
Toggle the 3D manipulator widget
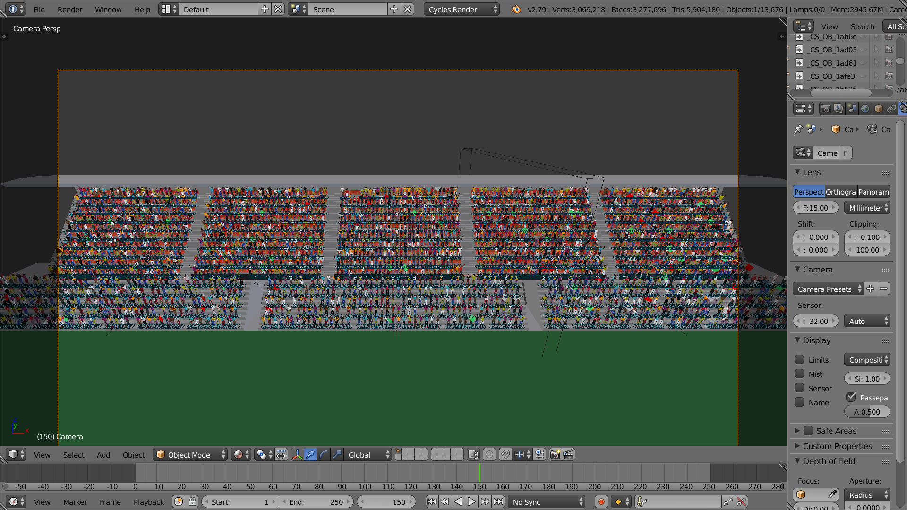coord(297,455)
